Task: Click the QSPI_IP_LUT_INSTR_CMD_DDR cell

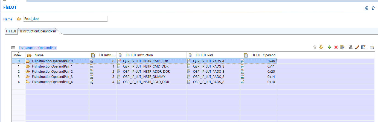Action: (152, 66)
